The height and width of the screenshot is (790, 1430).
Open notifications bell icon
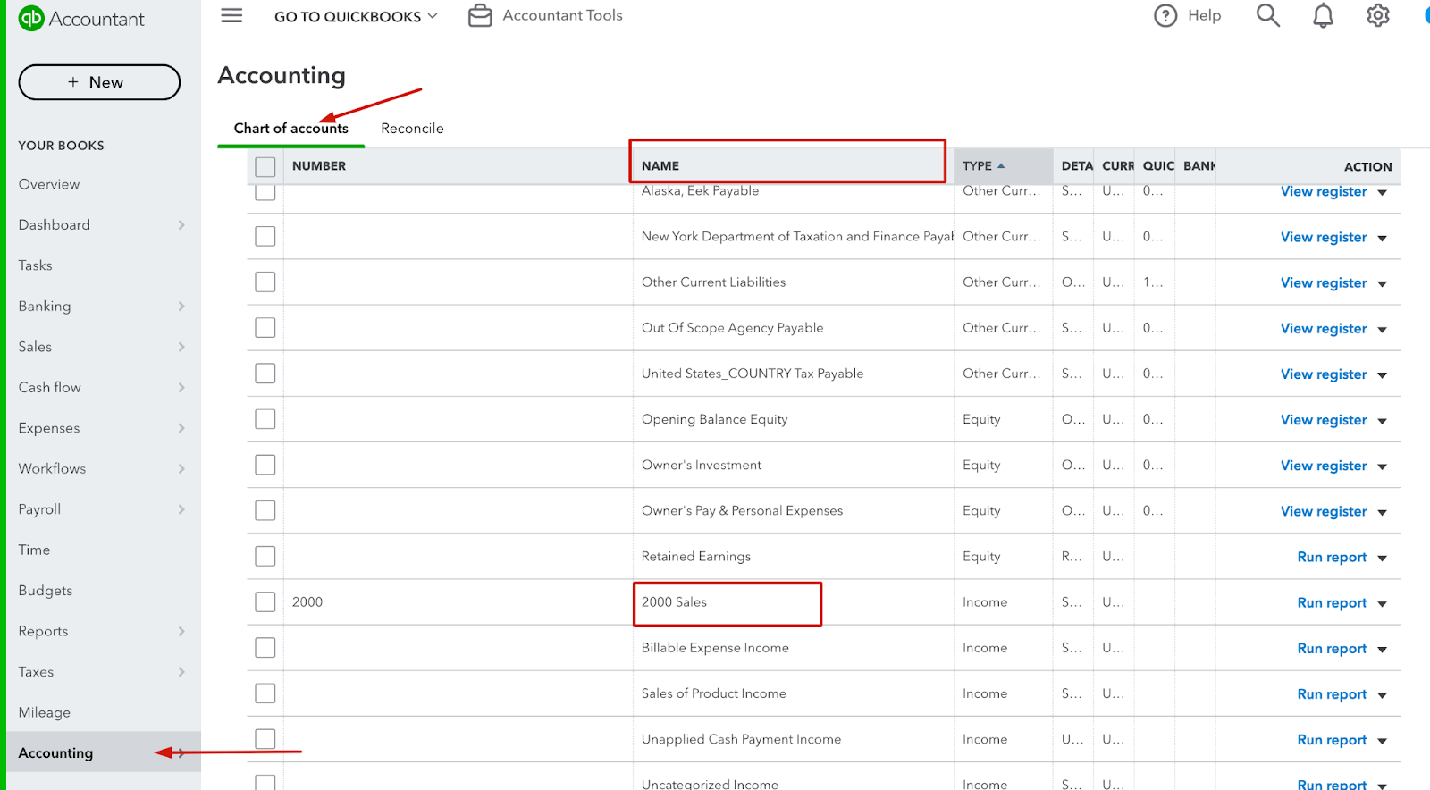coord(1323,16)
